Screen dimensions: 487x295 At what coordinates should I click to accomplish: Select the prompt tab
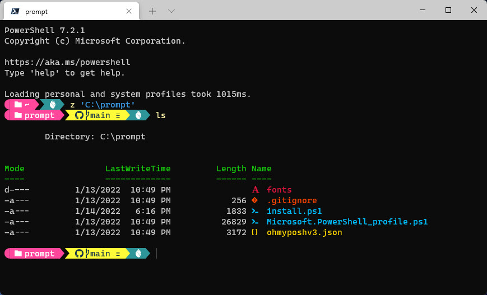(x=71, y=12)
